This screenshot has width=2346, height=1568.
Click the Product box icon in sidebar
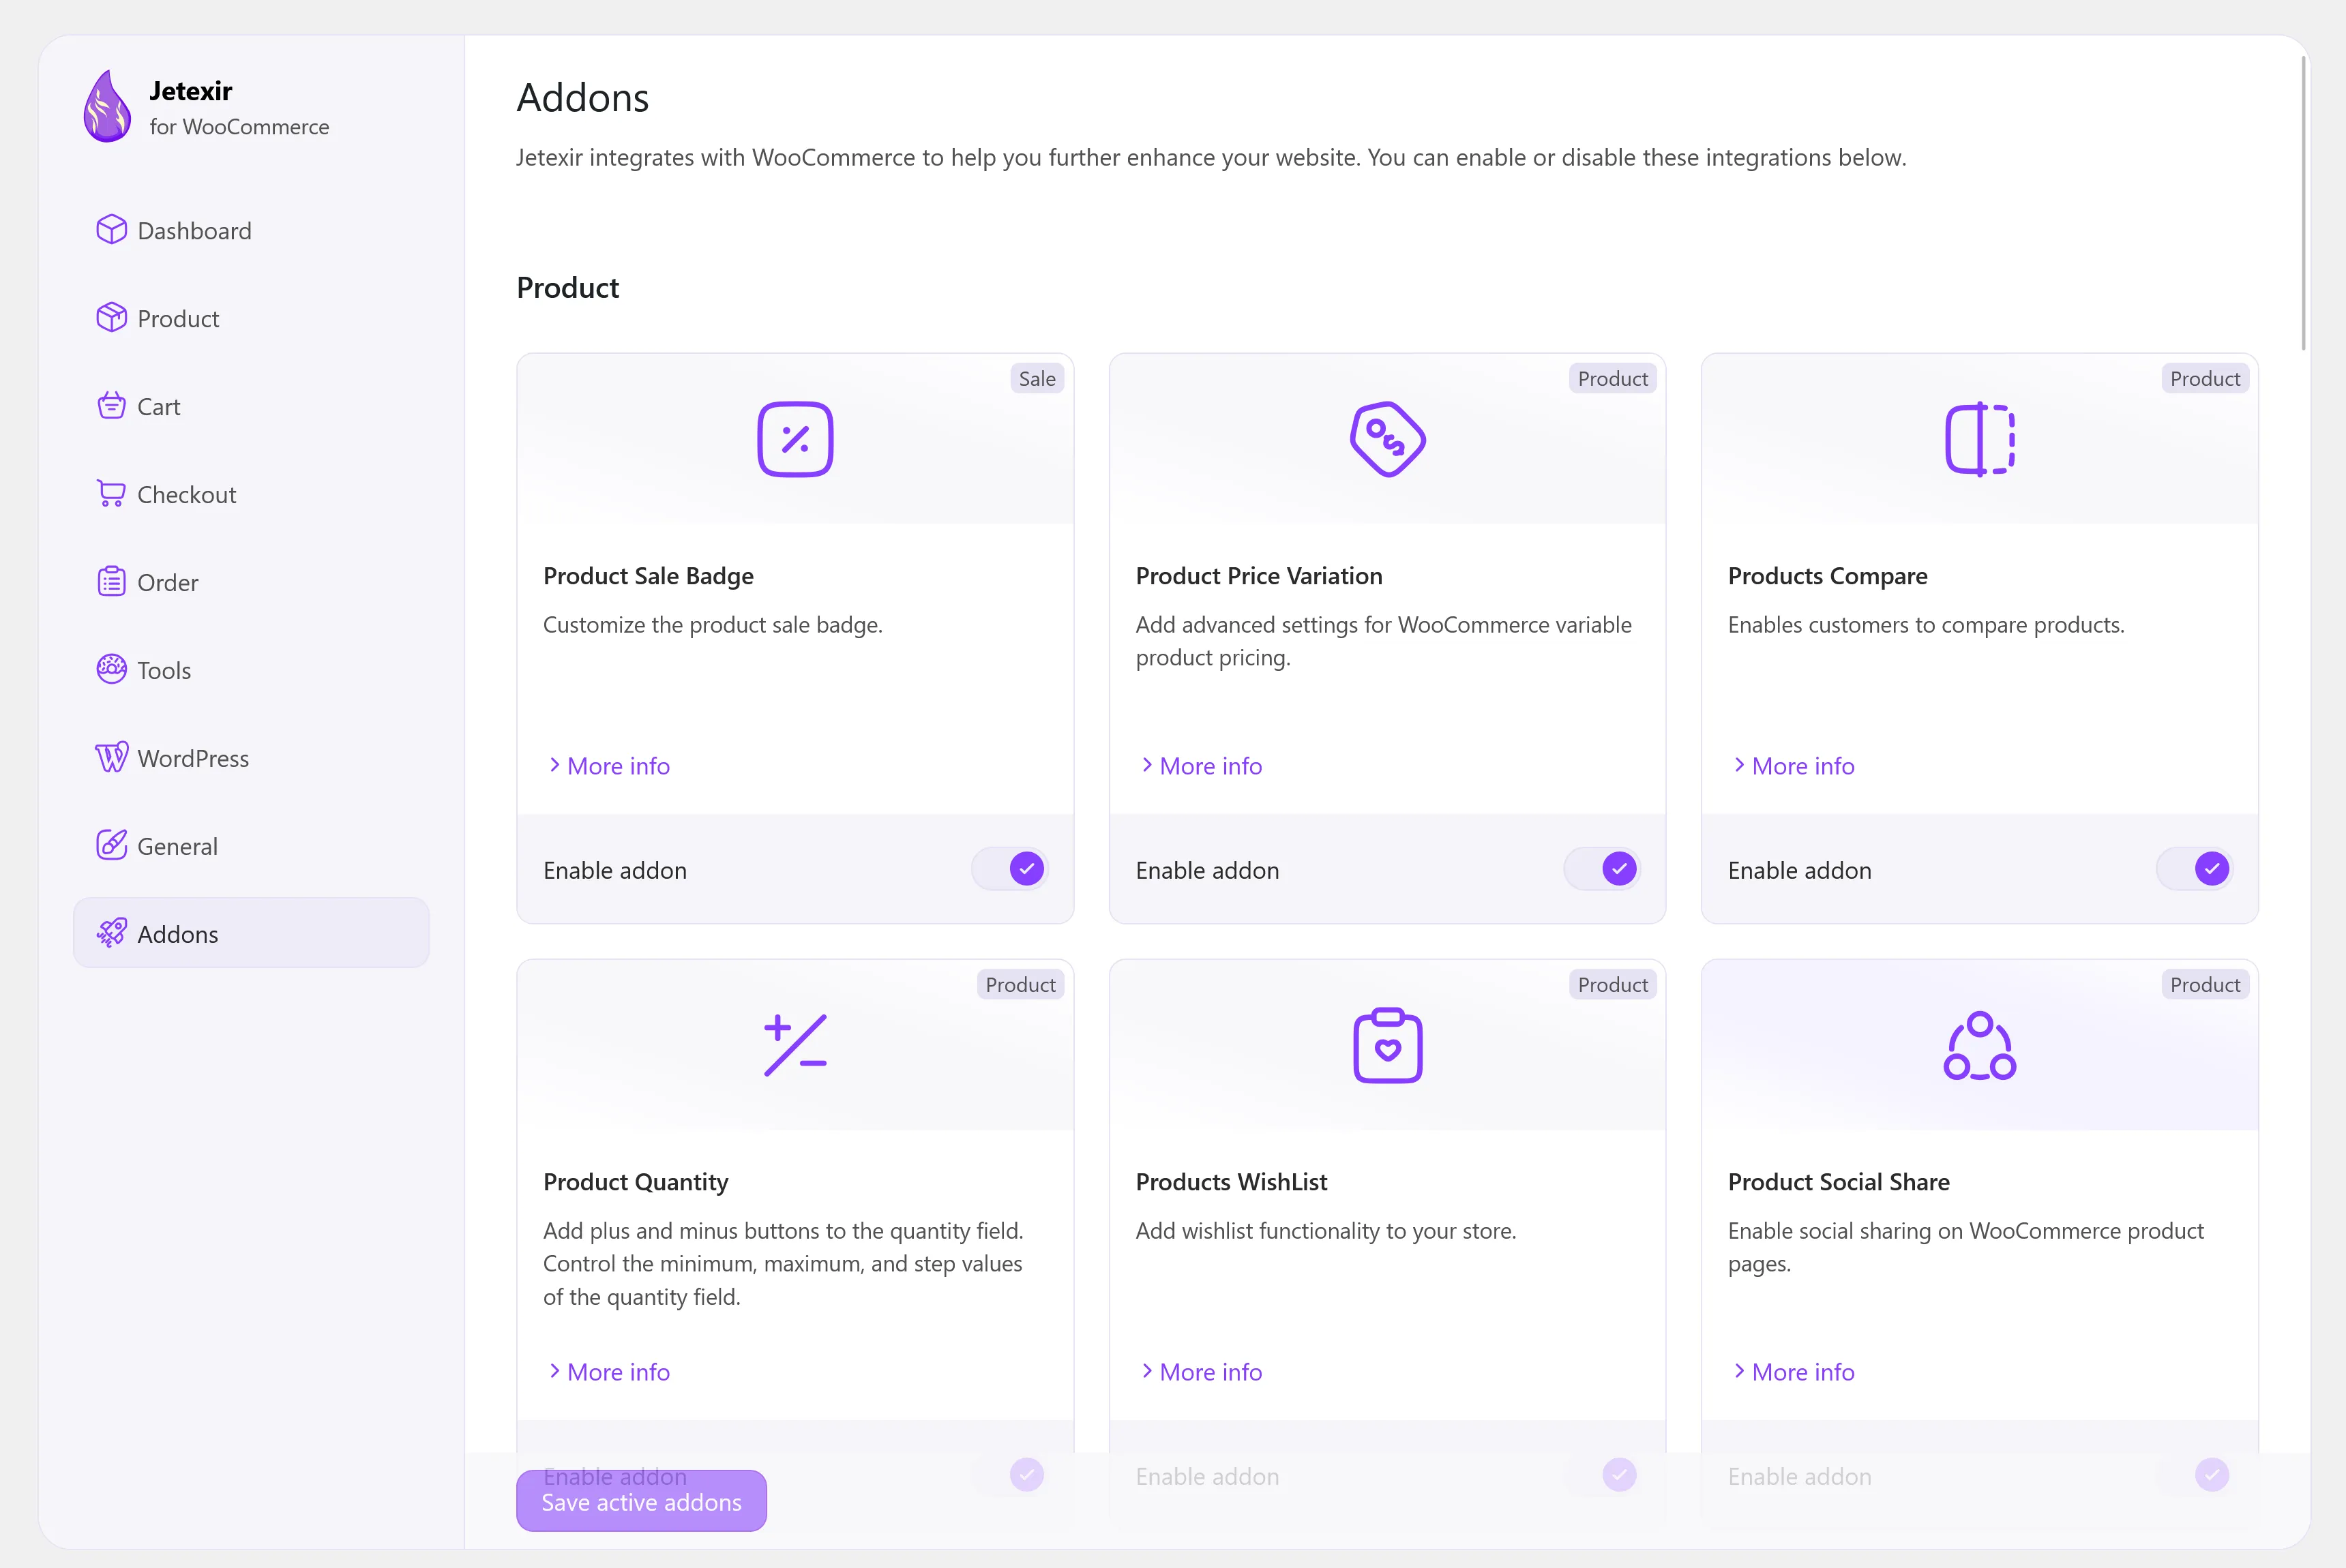111,318
